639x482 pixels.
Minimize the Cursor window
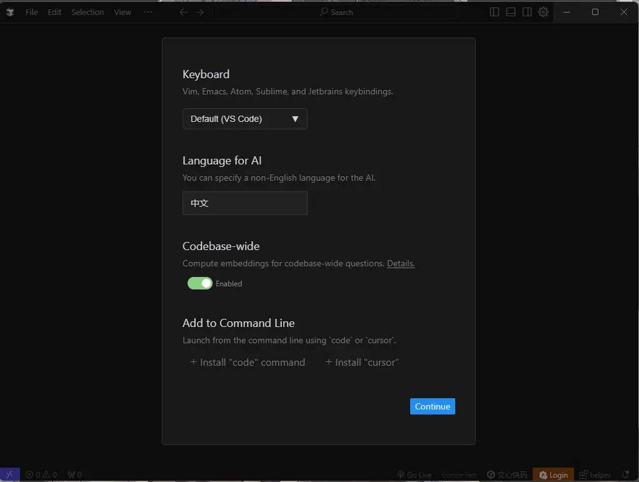[566, 13]
